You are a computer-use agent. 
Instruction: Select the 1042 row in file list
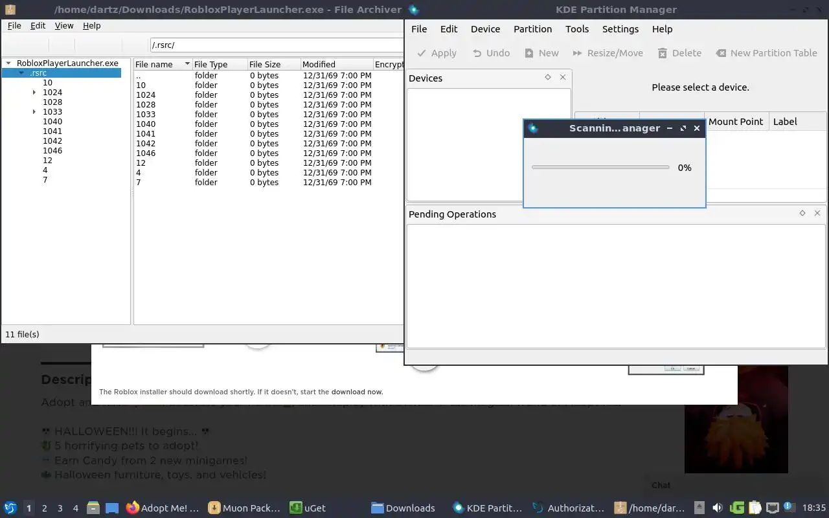click(268, 143)
